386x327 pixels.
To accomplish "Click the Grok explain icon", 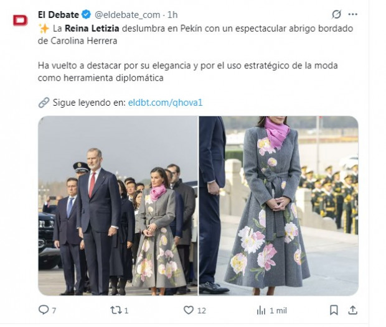I will (x=336, y=14).
